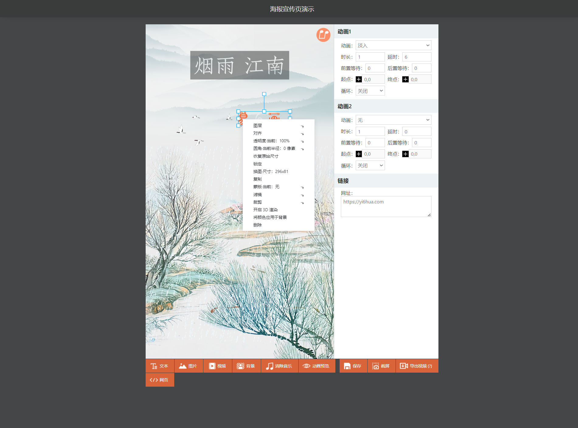The image size is (578, 428).
Task: Pick end point crosshair in 动画1
Action: pyautogui.click(x=405, y=79)
